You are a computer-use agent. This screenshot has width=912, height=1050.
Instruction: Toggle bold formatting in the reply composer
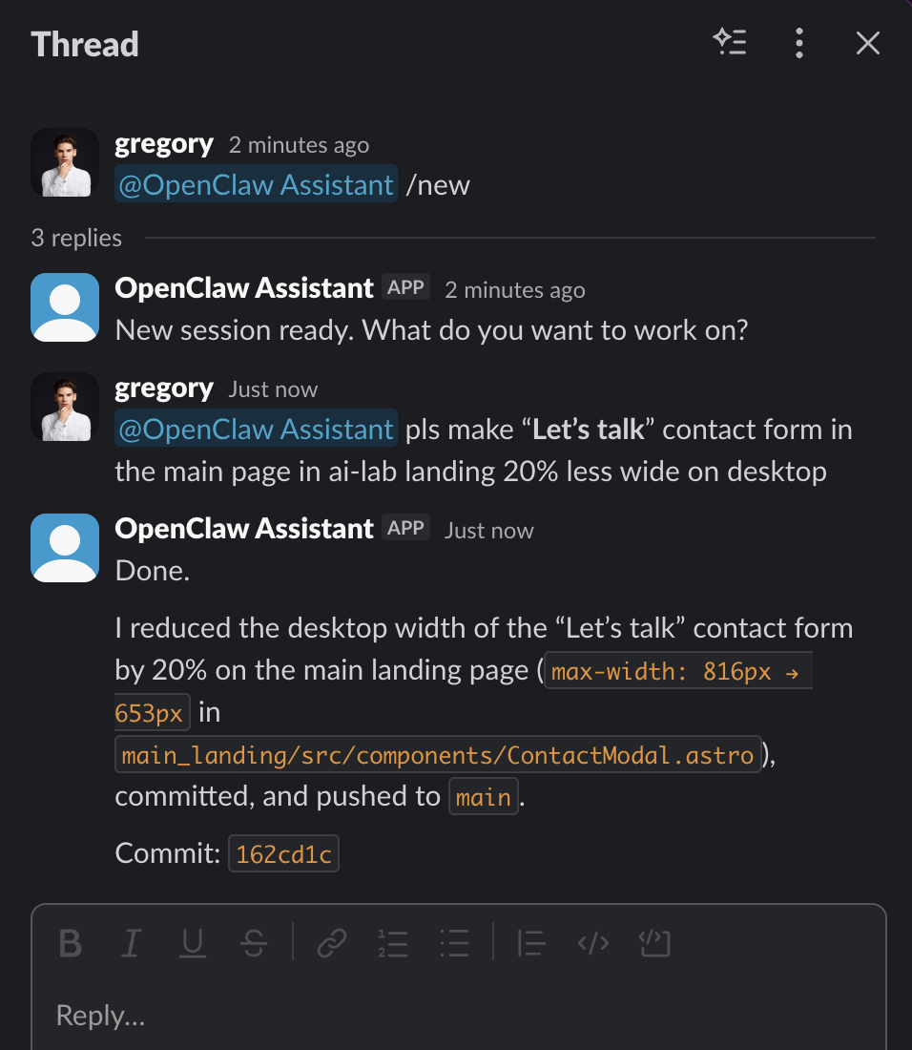click(x=68, y=944)
